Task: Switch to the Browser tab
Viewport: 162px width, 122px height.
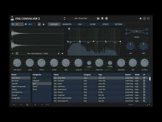Action: (x=54, y=24)
